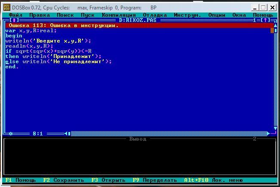This screenshot has height=187, width=280.
Task: Click the editor window number 1
Action: pos(255,20)
